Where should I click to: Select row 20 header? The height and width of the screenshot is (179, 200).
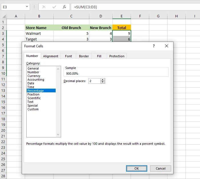click(3, 130)
